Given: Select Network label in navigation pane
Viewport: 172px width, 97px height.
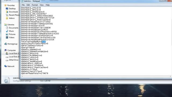Looking at the screenshot, I should (x=11, y=66).
